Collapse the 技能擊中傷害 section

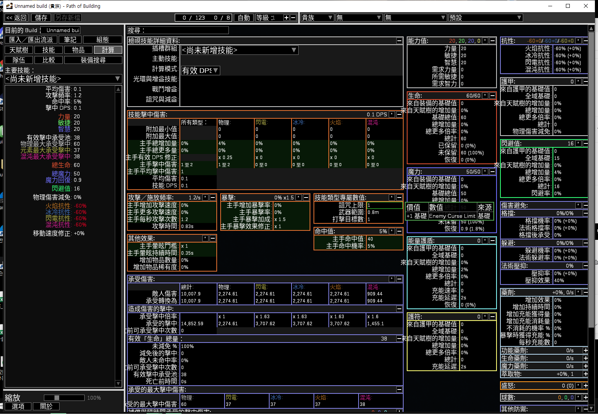399,114
